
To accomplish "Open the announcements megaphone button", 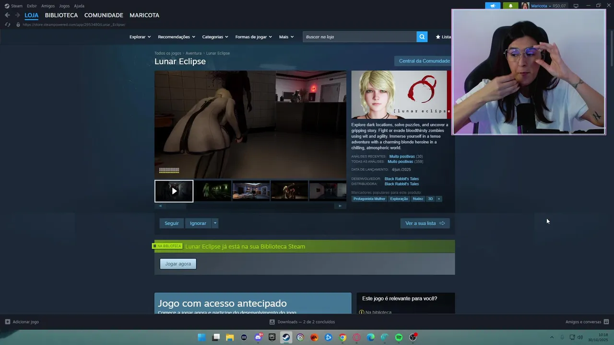I will click(493, 6).
